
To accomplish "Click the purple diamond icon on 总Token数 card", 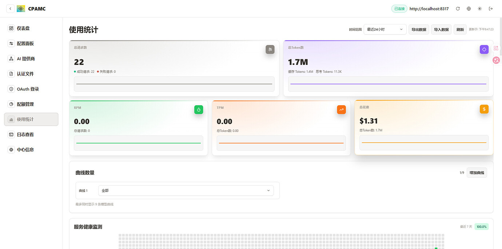I will point(484,50).
